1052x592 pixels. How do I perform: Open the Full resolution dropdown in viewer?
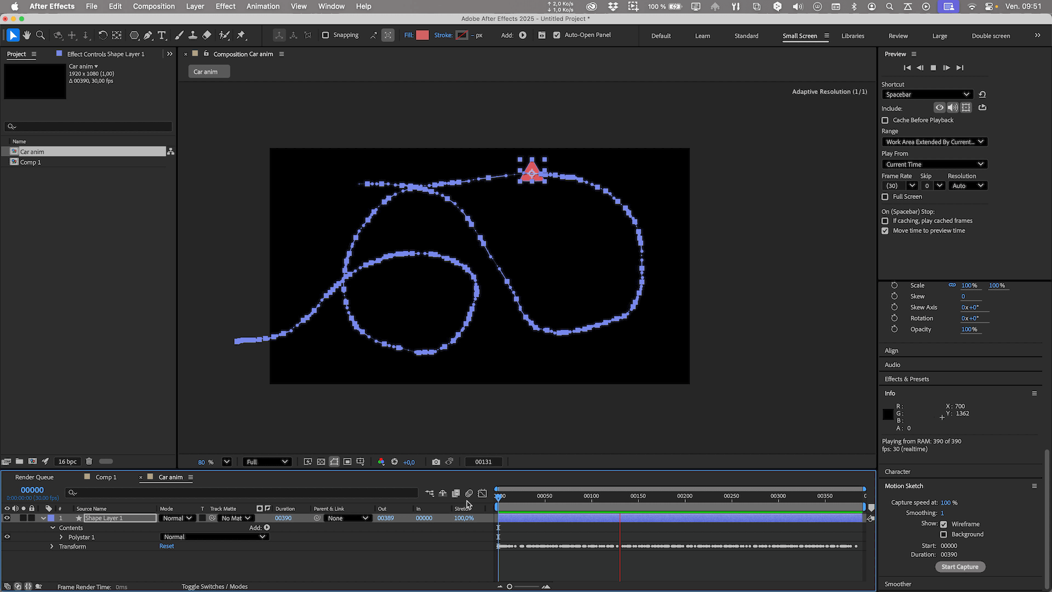(x=267, y=462)
